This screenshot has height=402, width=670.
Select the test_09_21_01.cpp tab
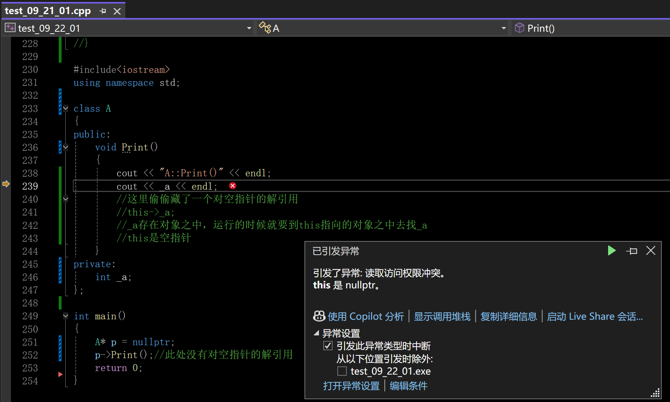[48, 11]
